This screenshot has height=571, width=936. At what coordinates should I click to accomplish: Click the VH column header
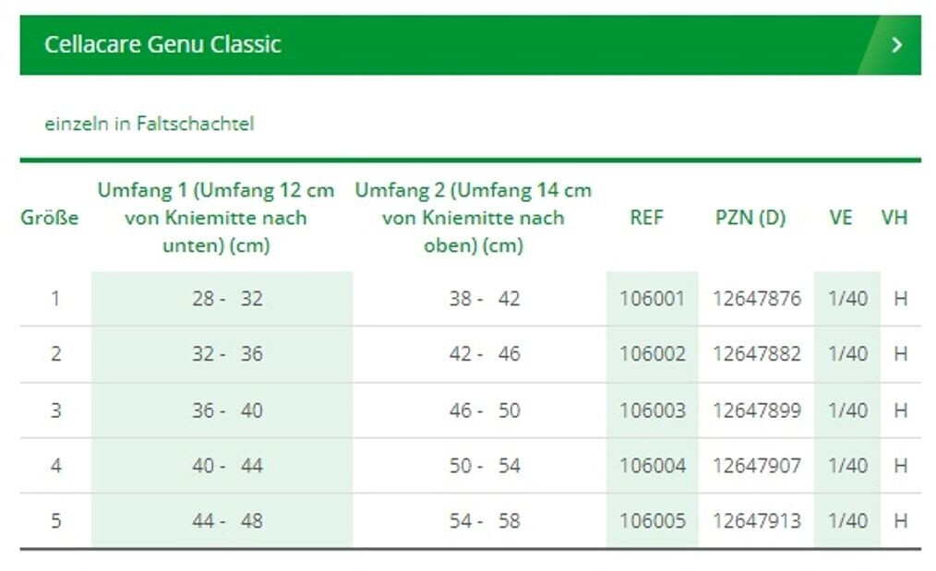(894, 219)
